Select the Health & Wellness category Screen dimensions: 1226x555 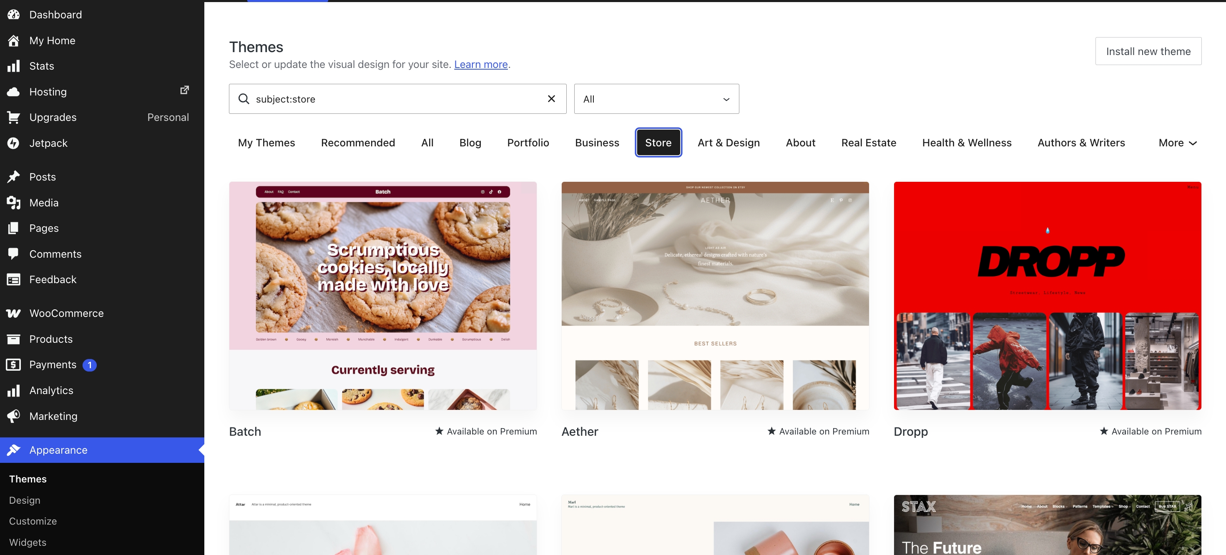[967, 142]
